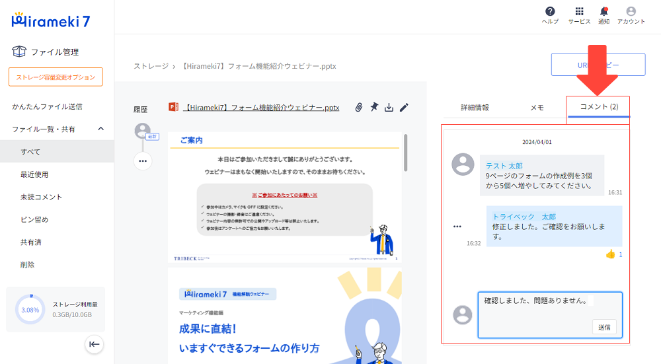Select コメント (2) tab
661x364 pixels.
599,107
